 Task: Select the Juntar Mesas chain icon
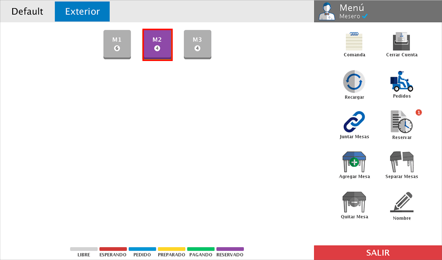click(354, 122)
